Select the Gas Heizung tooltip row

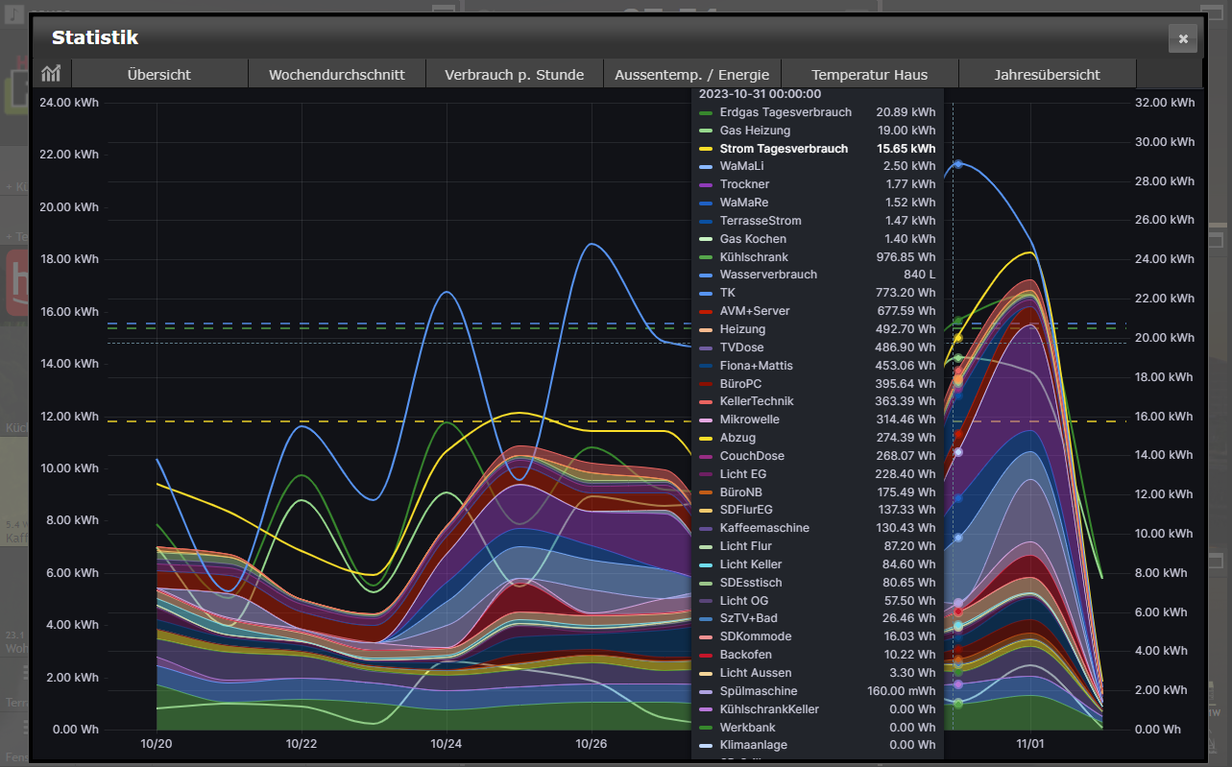817,131
